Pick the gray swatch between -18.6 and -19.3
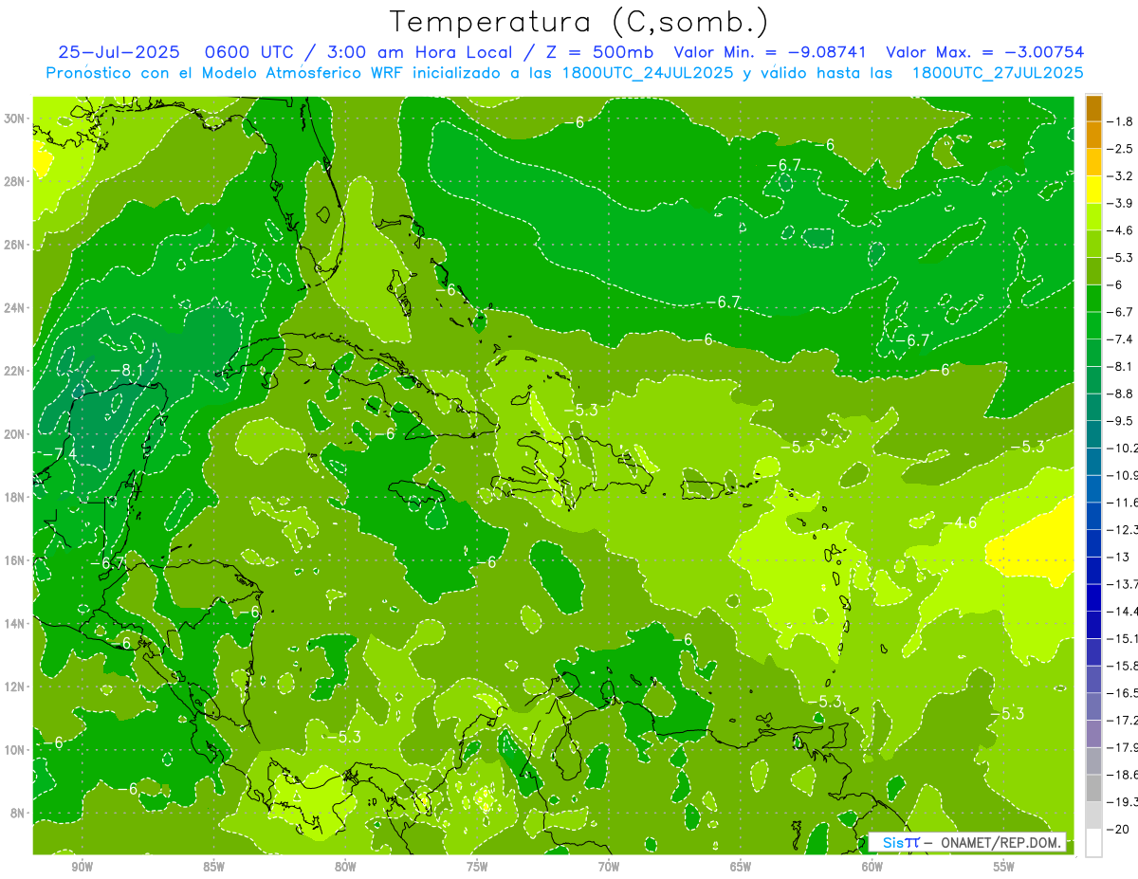 (1093, 788)
